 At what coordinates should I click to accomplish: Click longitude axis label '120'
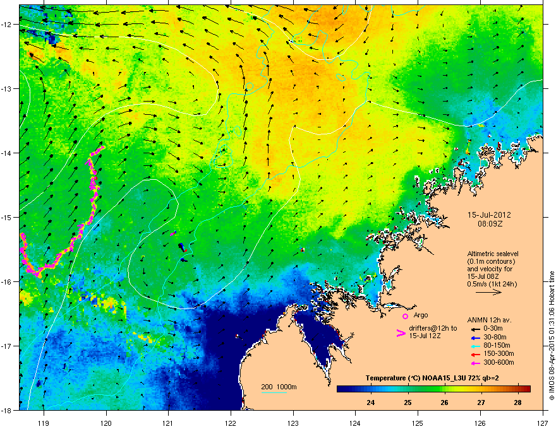coord(106,423)
